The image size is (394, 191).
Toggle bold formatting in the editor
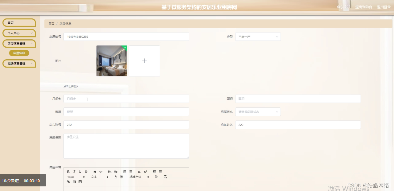pyautogui.click(x=68, y=171)
